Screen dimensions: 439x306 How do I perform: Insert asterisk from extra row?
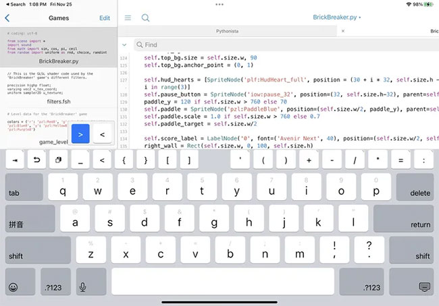pos(378,160)
